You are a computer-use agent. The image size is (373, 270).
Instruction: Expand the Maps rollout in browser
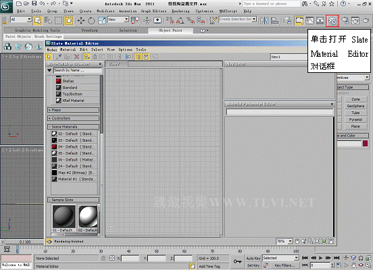(x=73, y=110)
